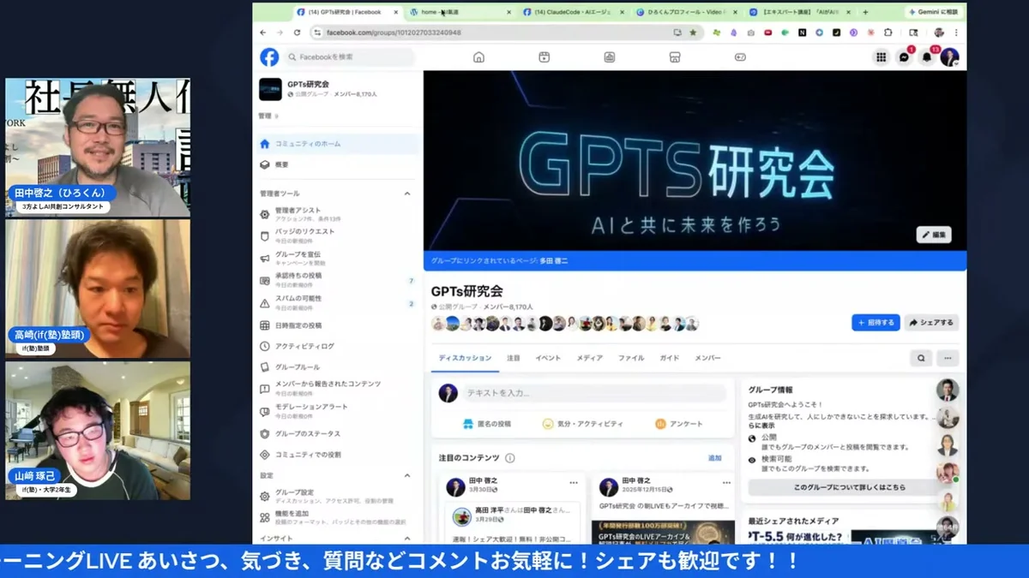
Task: Click the apps grid menu icon
Action: [882, 57]
